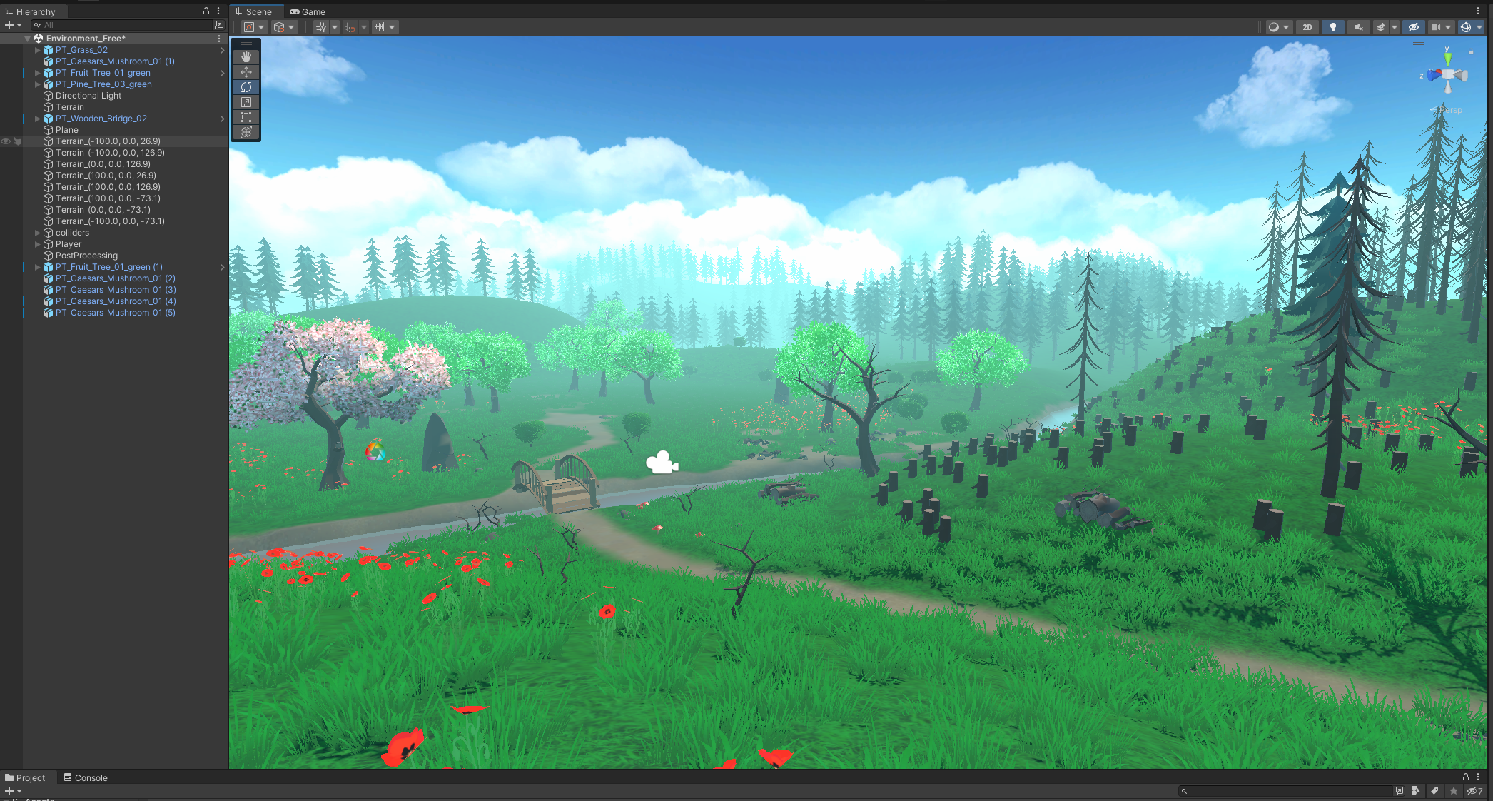Viewport: 1493px width, 801px height.
Task: Select the Move tool
Action: pos(246,72)
